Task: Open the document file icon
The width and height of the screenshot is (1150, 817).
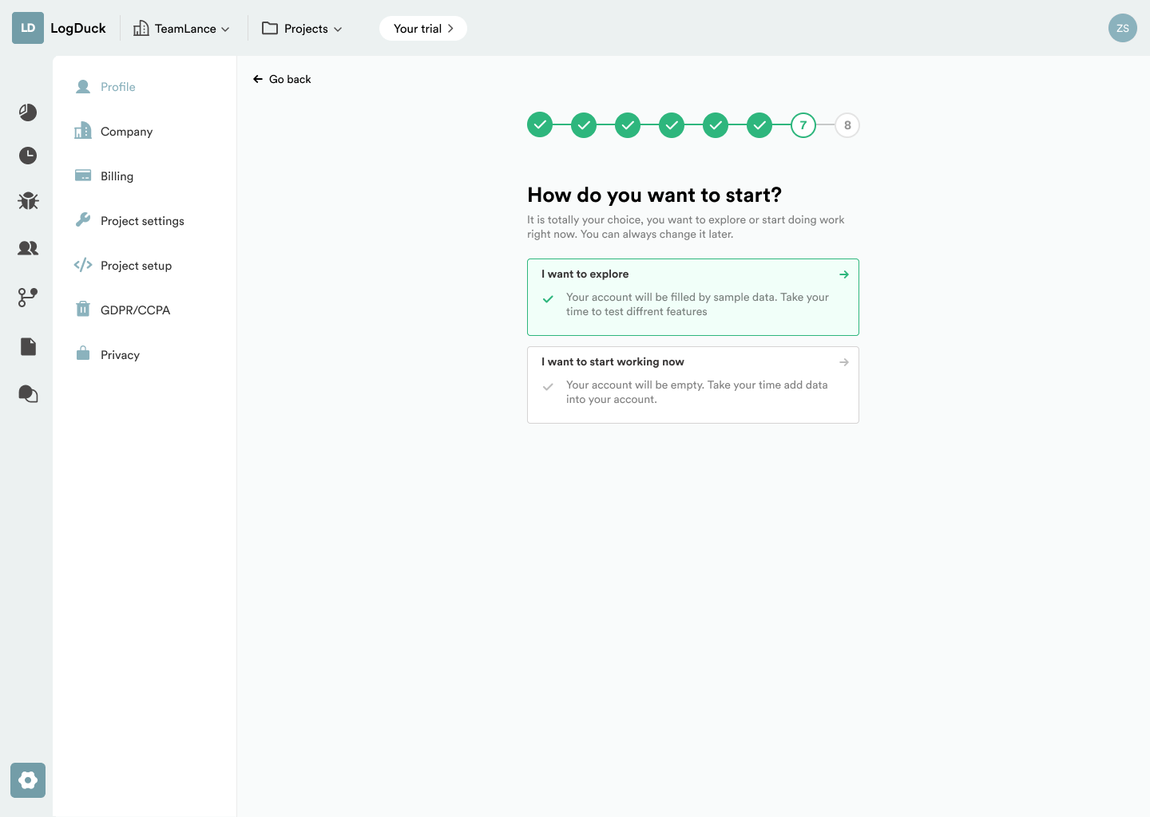Action: pyautogui.click(x=28, y=346)
